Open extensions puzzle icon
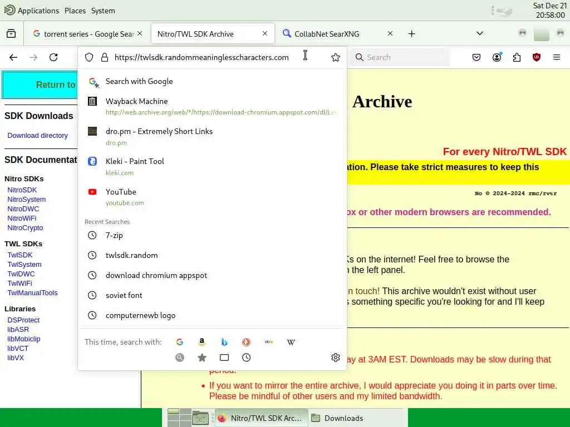This screenshot has width=570, height=427. click(517, 57)
